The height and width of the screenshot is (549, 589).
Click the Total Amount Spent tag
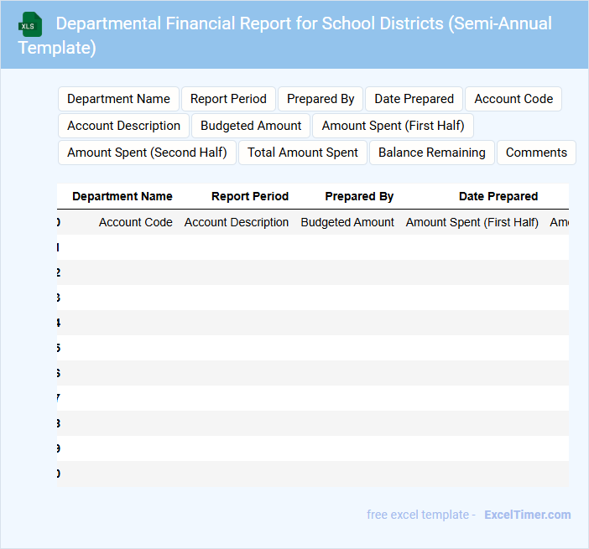pyautogui.click(x=303, y=153)
